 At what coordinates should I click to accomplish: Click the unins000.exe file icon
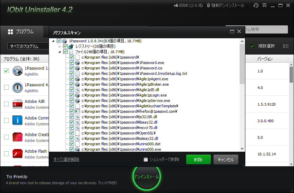(77, 149)
